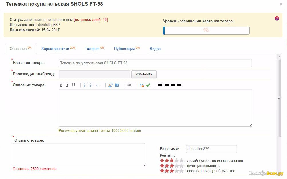Click the quote icon with person and speech bubble

pos(110,85)
